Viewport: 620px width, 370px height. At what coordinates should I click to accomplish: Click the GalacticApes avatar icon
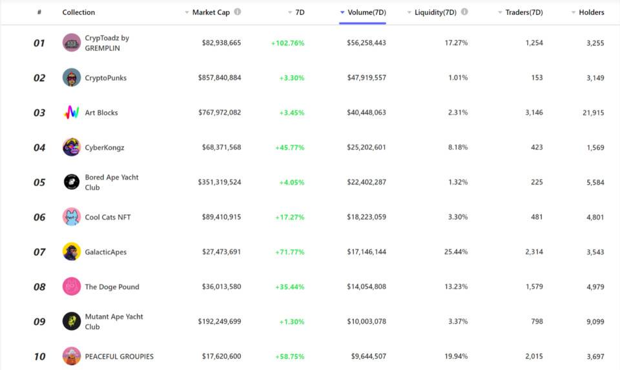pyautogui.click(x=72, y=251)
